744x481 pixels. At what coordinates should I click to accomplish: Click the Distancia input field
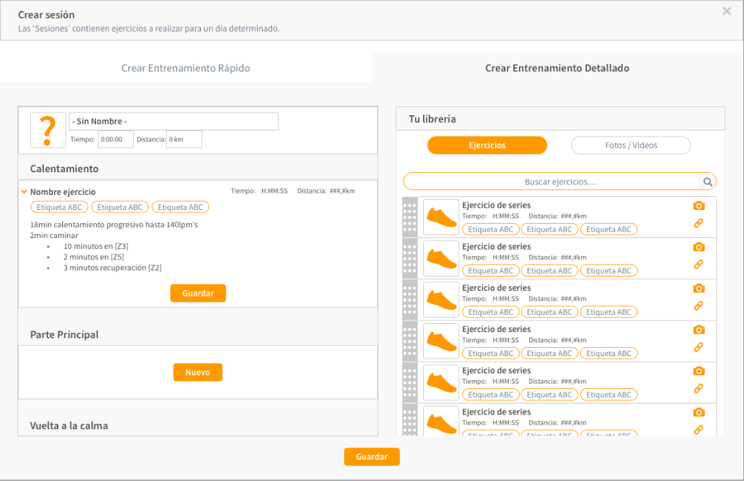coord(184,139)
